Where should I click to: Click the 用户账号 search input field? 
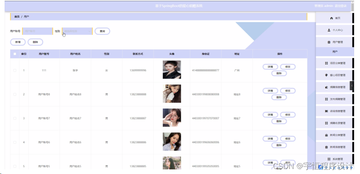pyautogui.click(x=38, y=31)
